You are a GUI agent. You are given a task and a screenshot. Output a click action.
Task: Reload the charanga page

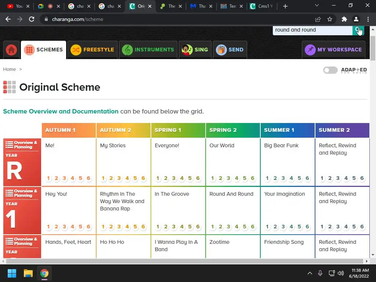pyautogui.click(x=32, y=19)
